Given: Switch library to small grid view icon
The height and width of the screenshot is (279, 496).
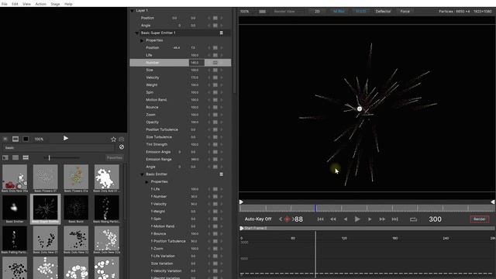Looking at the screenshot, I should click(x=26, y=157).
